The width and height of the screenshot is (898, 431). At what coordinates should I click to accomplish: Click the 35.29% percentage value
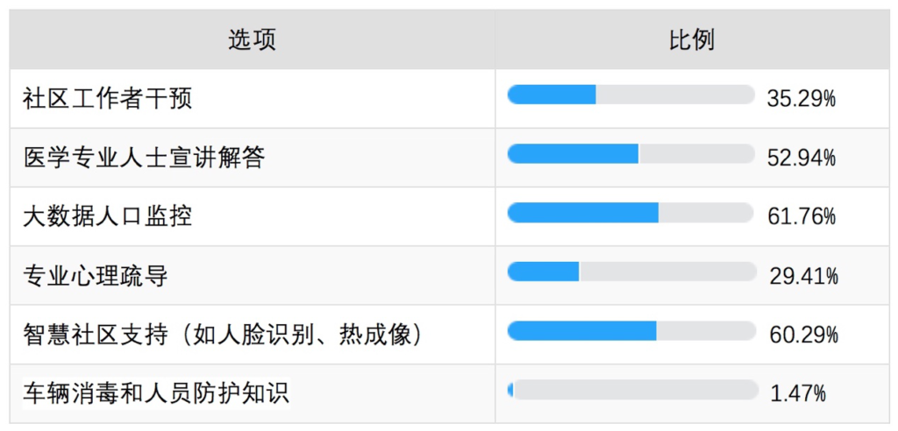802,100
